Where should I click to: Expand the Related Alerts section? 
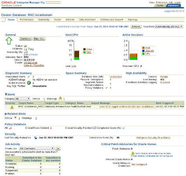tap(6, 114)
